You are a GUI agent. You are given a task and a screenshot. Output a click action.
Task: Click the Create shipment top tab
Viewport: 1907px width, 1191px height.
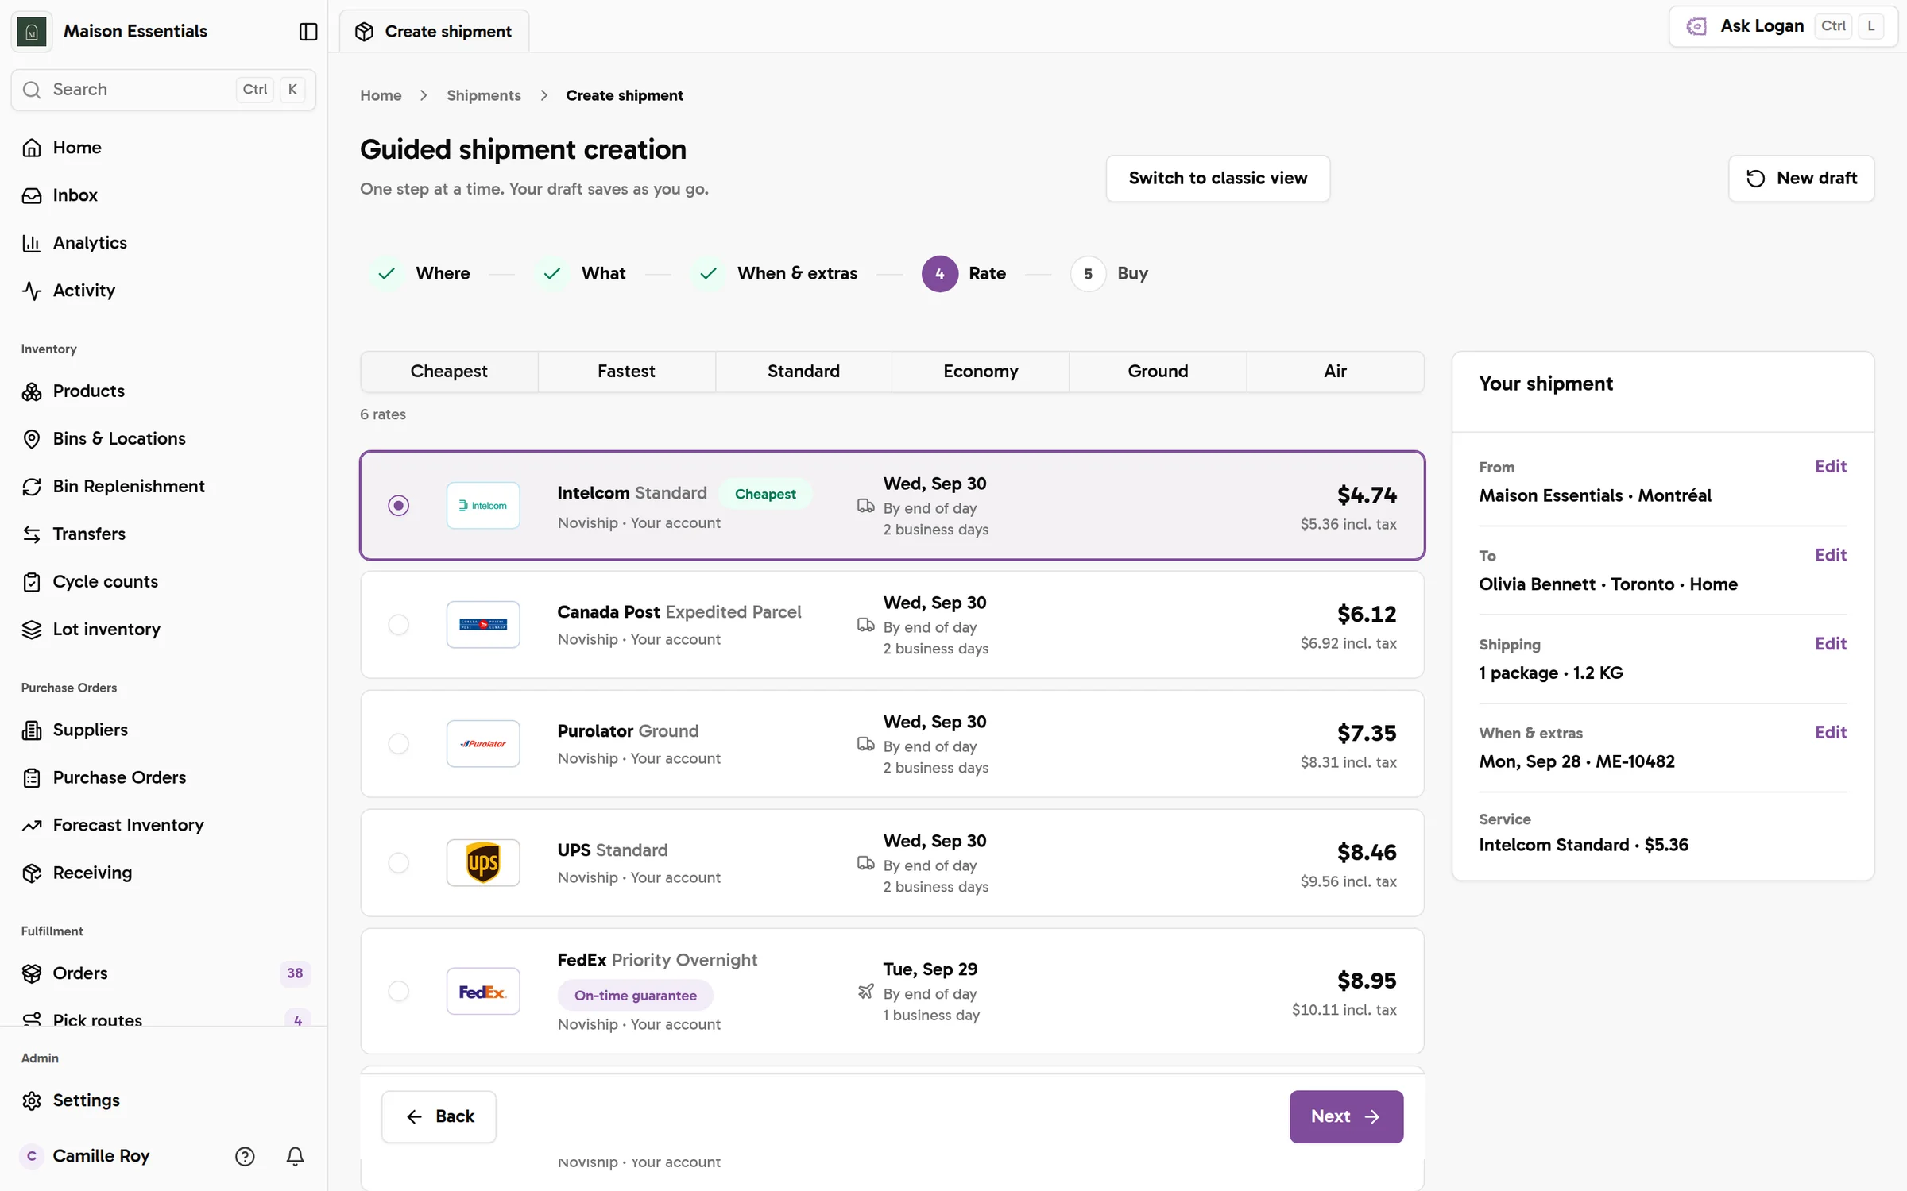click(x=434, y=32)
